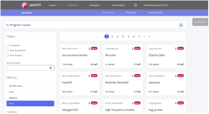Open the elements challenge
Image resolution: width=209 pixels, height=114 pixels.
click(x=154, y=82)
